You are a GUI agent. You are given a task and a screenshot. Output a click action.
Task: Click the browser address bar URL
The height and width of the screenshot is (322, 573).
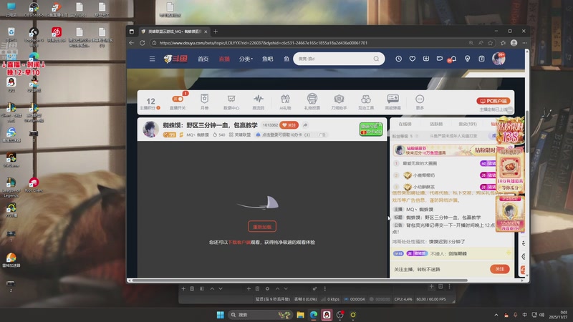point(263,43)
